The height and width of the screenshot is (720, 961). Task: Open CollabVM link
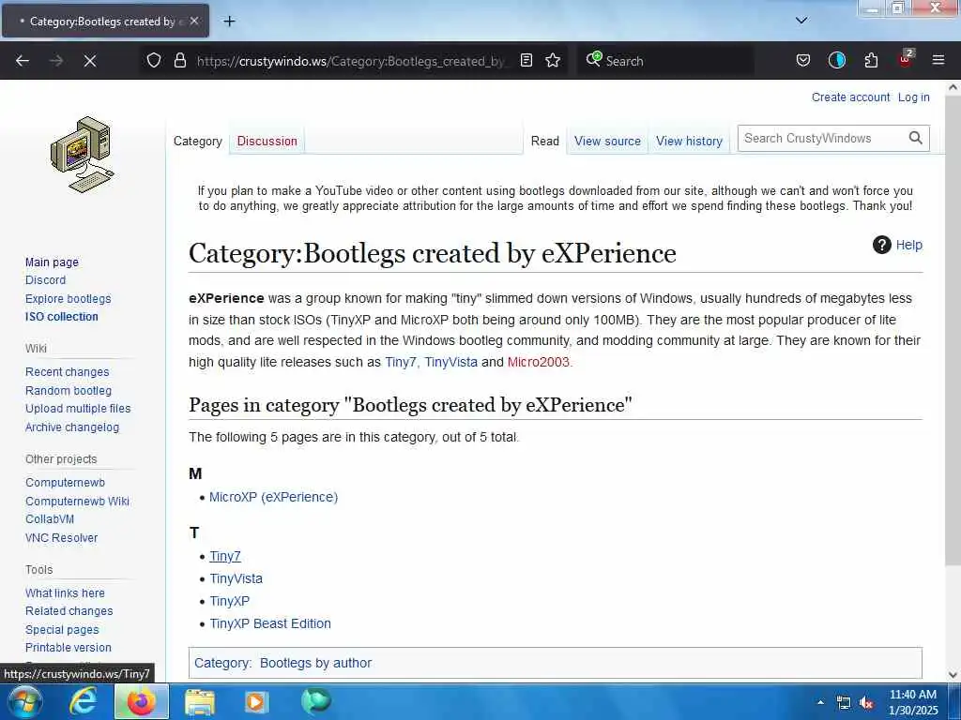(50, 519)
